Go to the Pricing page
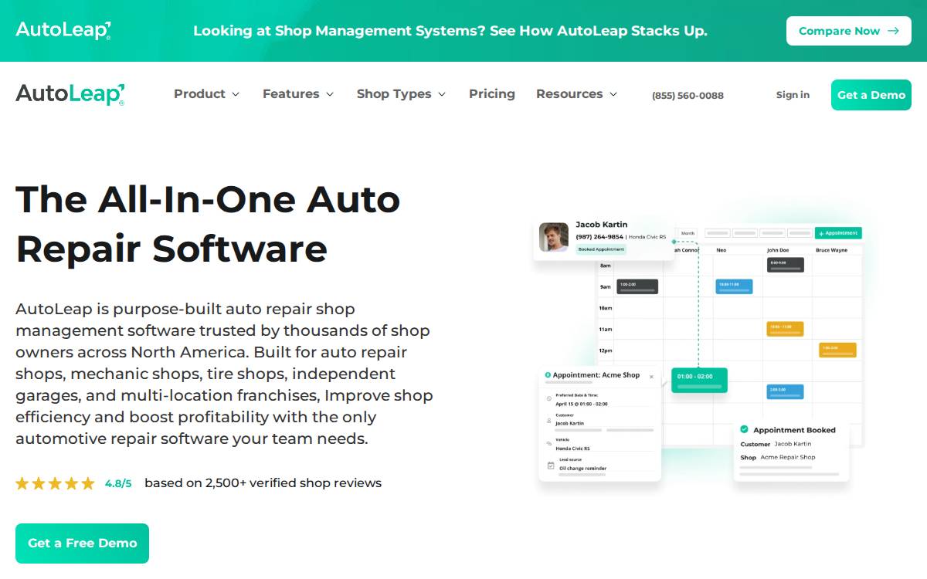The width and height of the screenshot is (927, 579). 492,93
